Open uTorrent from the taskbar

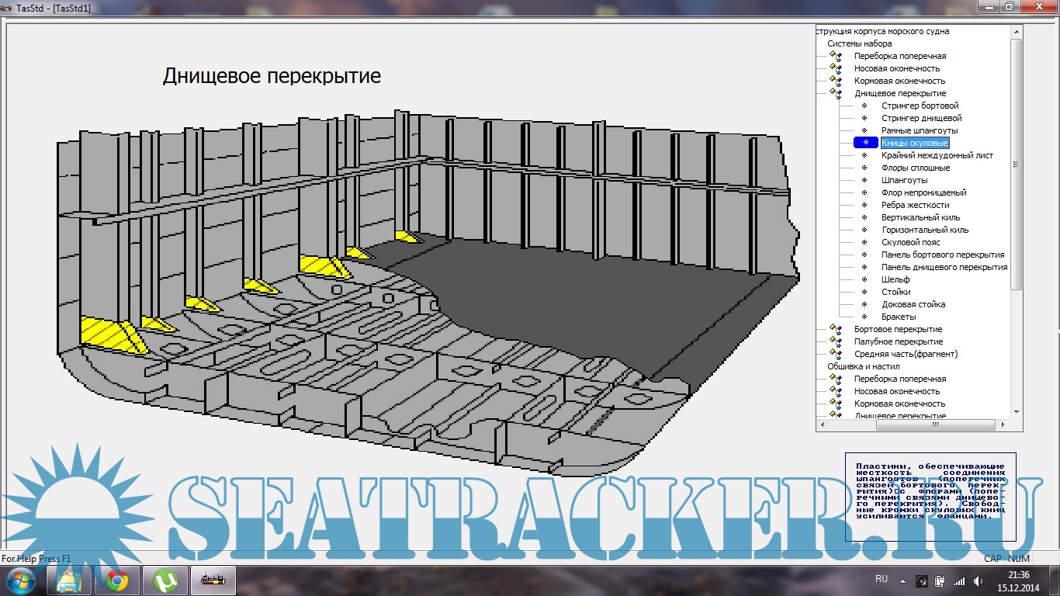(x=165, y=580)
